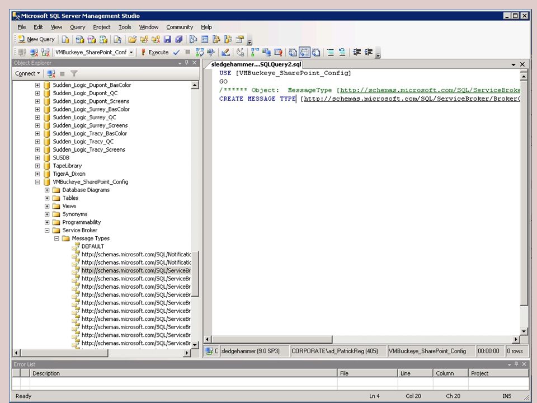Screen dimensions: 537x403
Task: Click the Disconnect icon in SQL Editor toolbar
Action: coord(34,53)
